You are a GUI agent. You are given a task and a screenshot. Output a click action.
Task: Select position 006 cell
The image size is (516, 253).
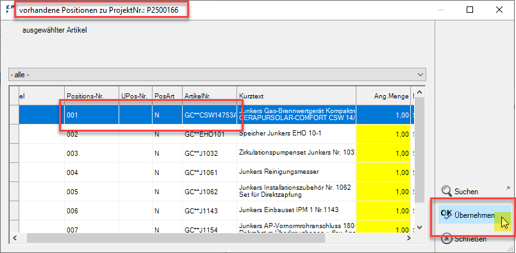(x=91, y=210)
